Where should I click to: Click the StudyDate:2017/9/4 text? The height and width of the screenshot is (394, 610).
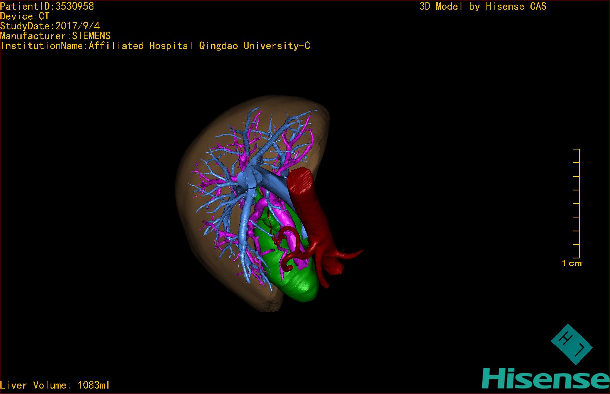(x=50, y=26)
